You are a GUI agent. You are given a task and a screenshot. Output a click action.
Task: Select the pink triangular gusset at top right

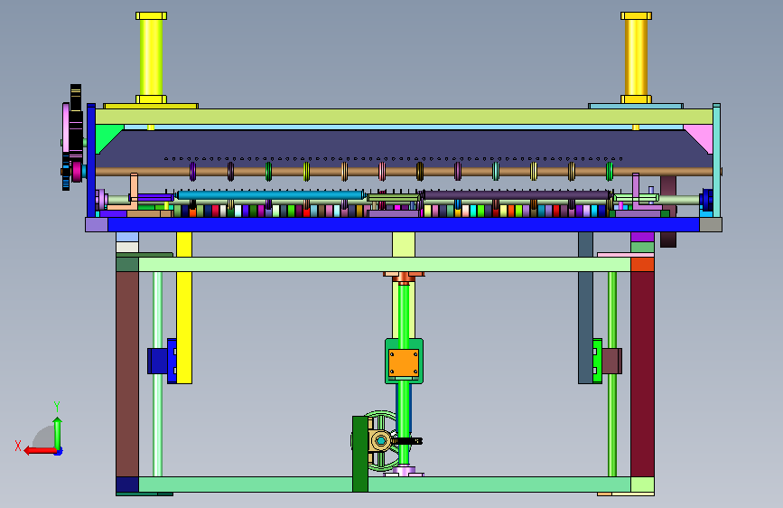point(701,136)
